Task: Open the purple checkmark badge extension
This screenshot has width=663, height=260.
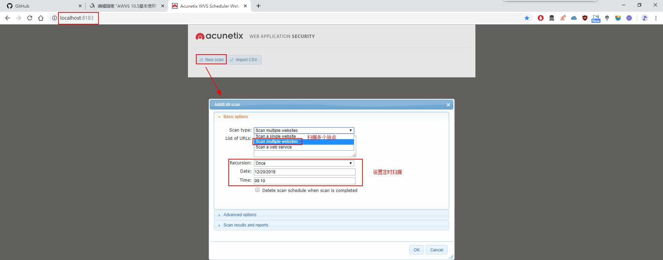Action: (629, 18)
